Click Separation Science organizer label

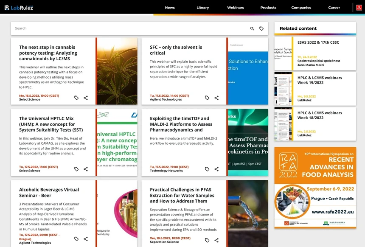pyautogui.click(x=164, y=242)
